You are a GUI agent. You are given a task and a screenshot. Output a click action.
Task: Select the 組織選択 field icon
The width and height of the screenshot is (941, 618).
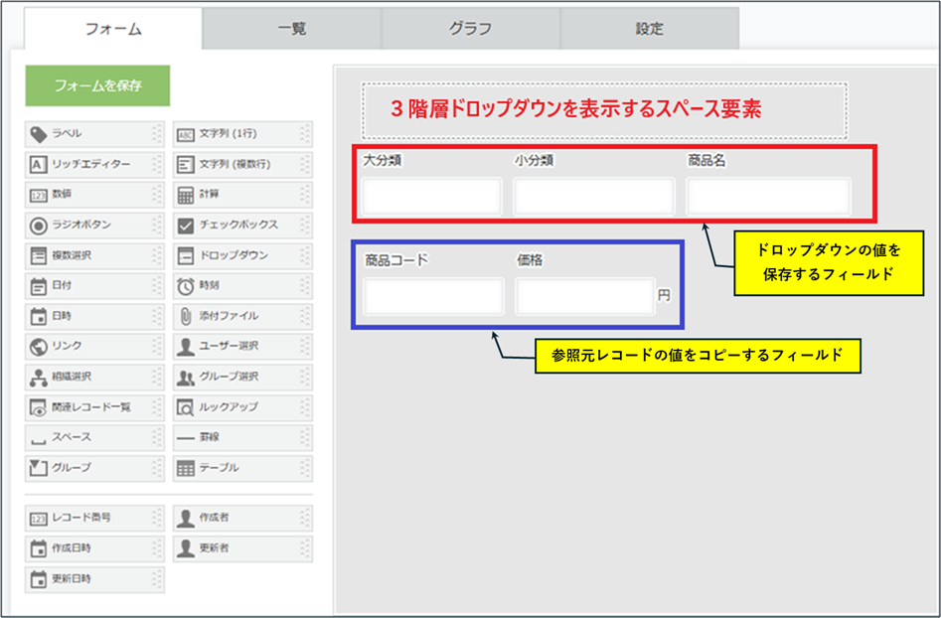[38, 378]
